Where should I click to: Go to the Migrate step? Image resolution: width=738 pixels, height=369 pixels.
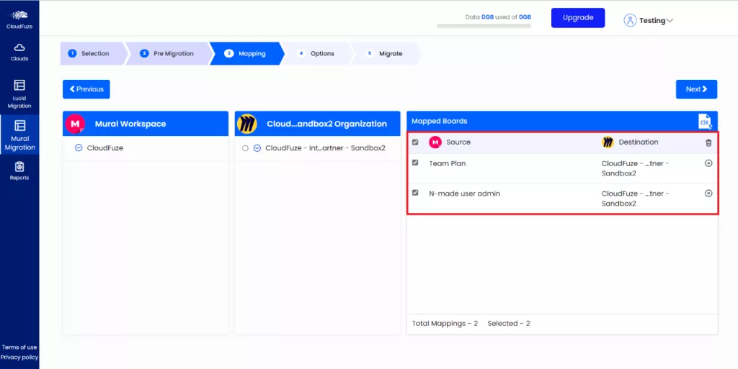pyautogui.click(x=385, y=53)
